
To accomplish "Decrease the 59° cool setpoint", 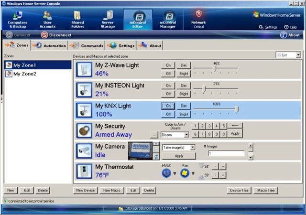I will click(215, 175).
